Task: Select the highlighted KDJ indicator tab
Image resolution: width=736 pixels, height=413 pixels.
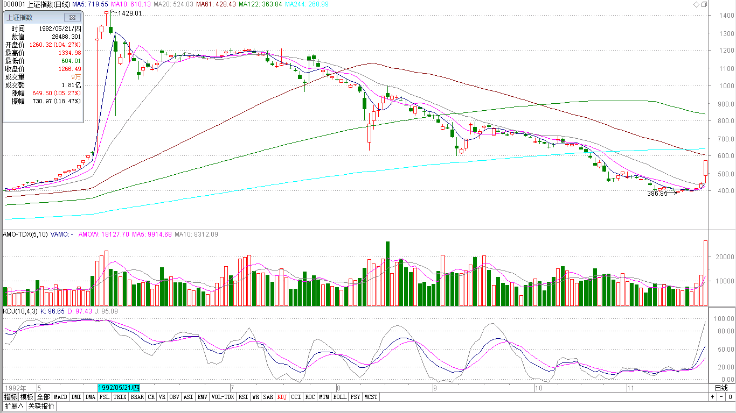Action: tap(282, 397)
